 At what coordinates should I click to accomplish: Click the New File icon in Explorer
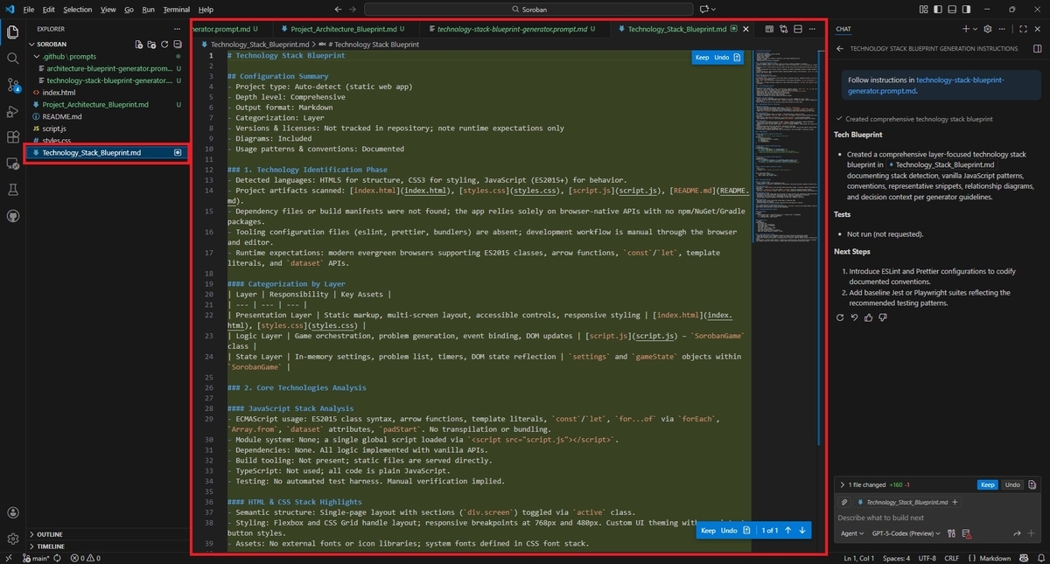point(138,44)
